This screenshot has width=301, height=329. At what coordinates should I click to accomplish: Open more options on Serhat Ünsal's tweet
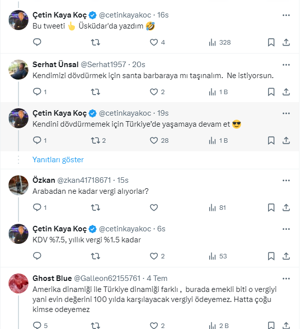tap(286, 64)
